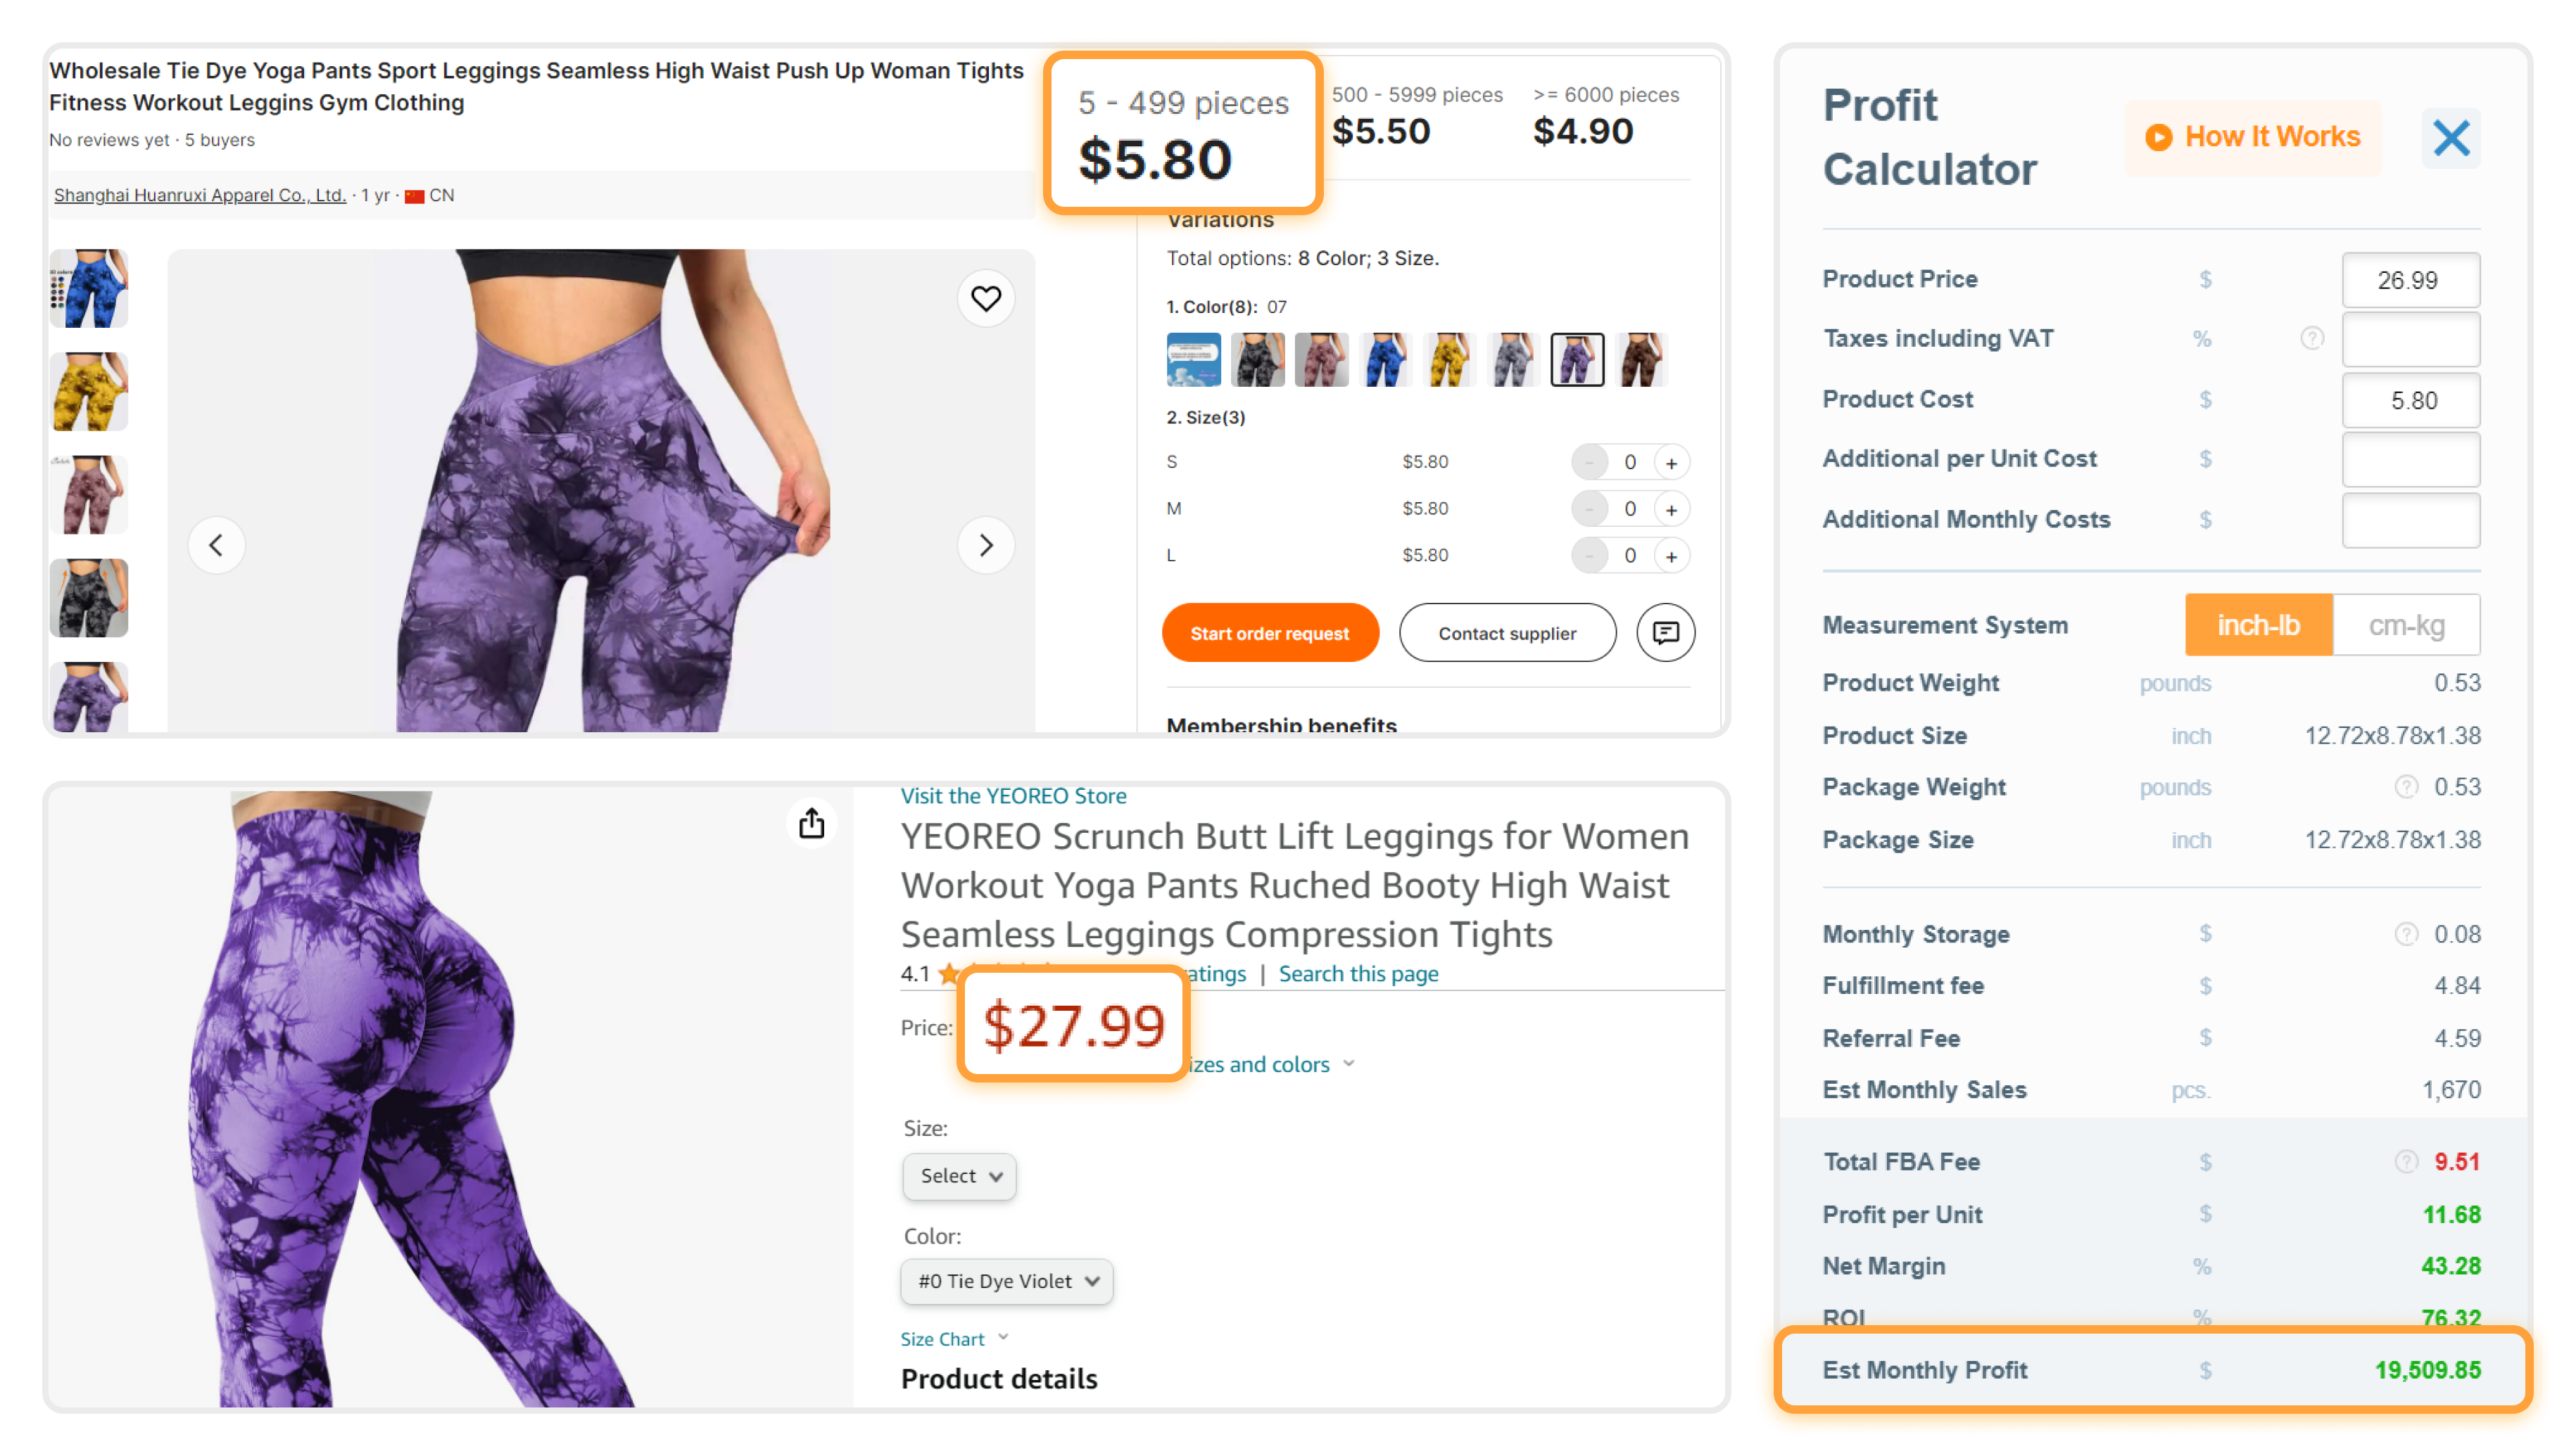Show the next product image
Viewport: 2576px width, 1456px height.
pos(987,545)
